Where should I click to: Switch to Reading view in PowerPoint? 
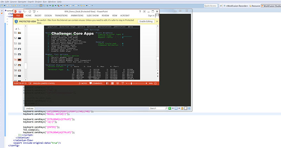tap(118, 83)
